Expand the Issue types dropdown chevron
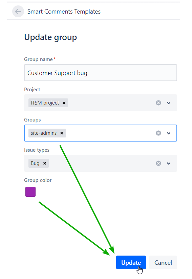This screenshot has width=192, height=279. tap(169, 163)
